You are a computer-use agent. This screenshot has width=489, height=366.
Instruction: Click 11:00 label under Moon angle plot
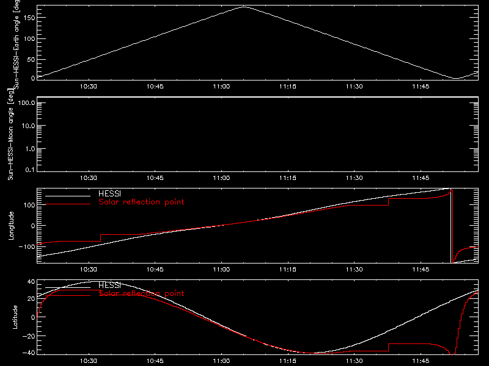[x=221, y=178]
